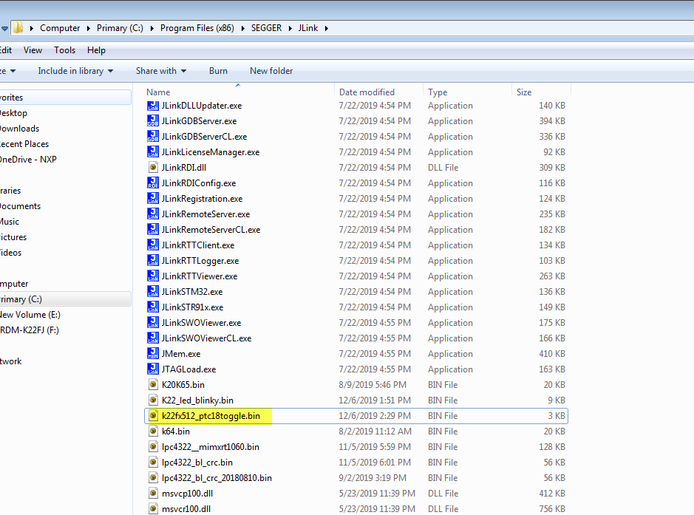Select the JLinkRemoteServer.exe icon
Viewport: 694px width, 515px height.
coord(153,214)
